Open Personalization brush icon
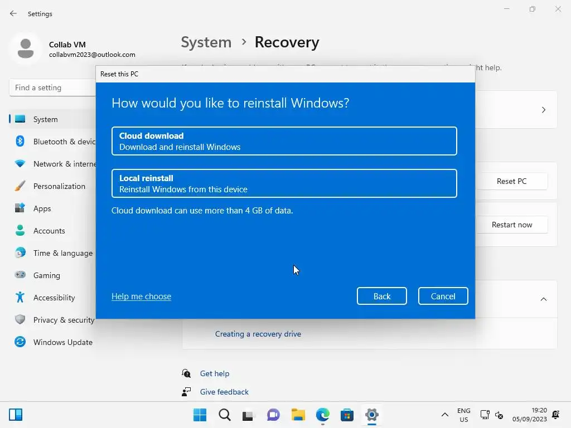 [x=20, y=186]
